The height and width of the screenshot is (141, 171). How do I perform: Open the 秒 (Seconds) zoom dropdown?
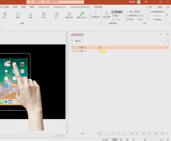(x=83, y=133)
